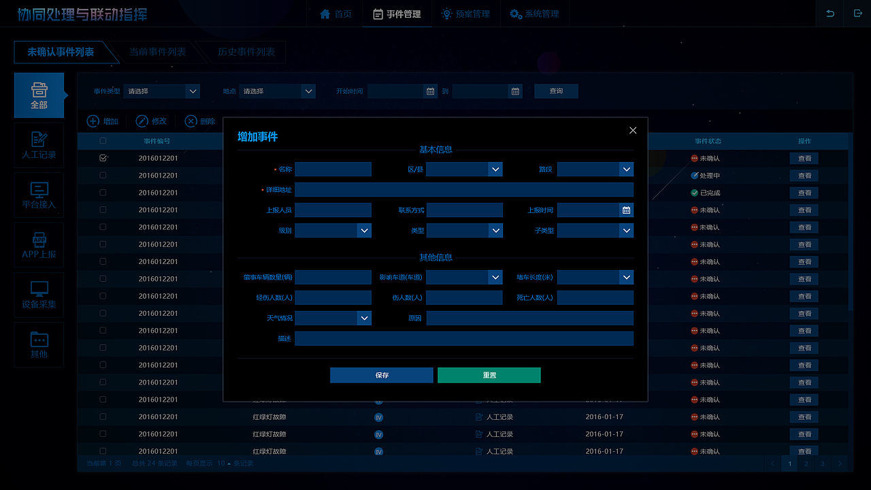Click 查询 search button
The width and height of the screenshot is (871, 490).
click(x=556, y=91)
